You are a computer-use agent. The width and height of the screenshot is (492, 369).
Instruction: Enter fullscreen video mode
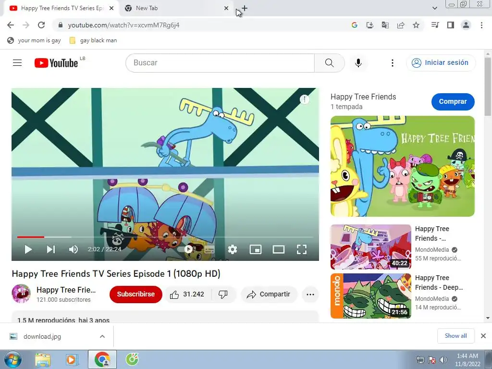(302, 249)
